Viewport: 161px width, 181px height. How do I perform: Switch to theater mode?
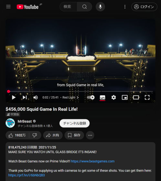(136, 97)
